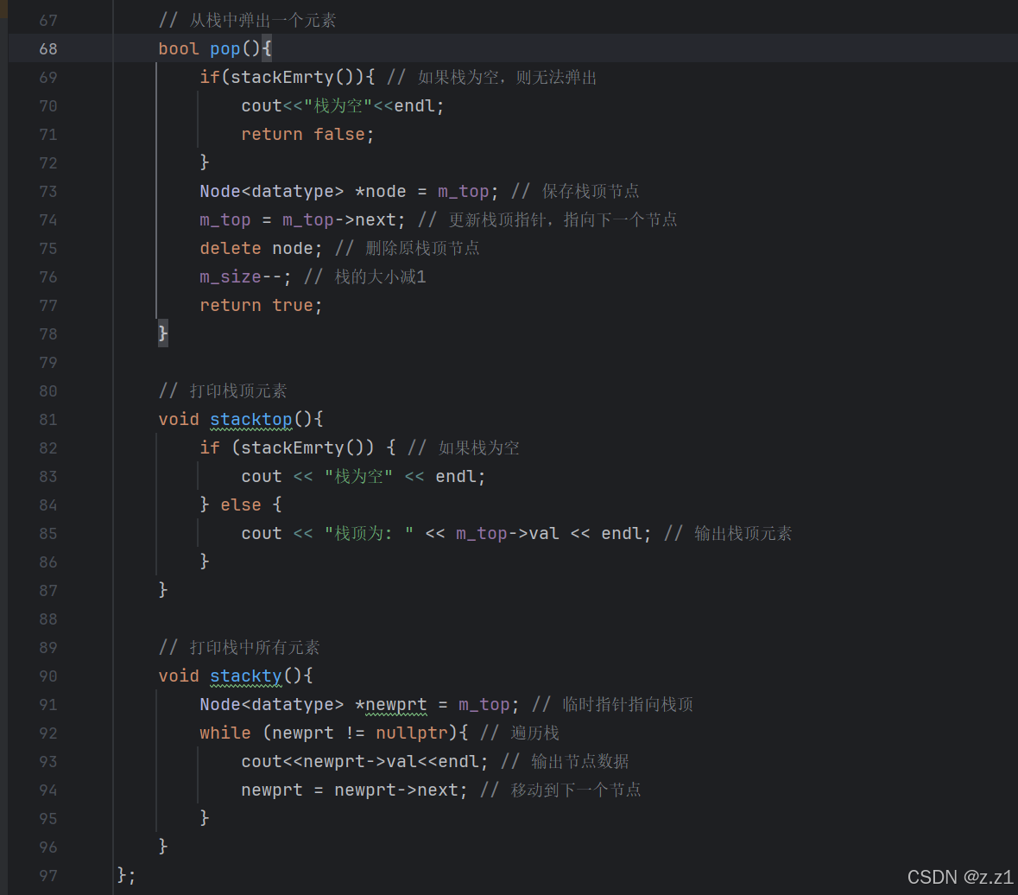The height and width of the screenshot is (895, 1018).
Task: Click the 'pop' function name
Action: pos(225,49)
